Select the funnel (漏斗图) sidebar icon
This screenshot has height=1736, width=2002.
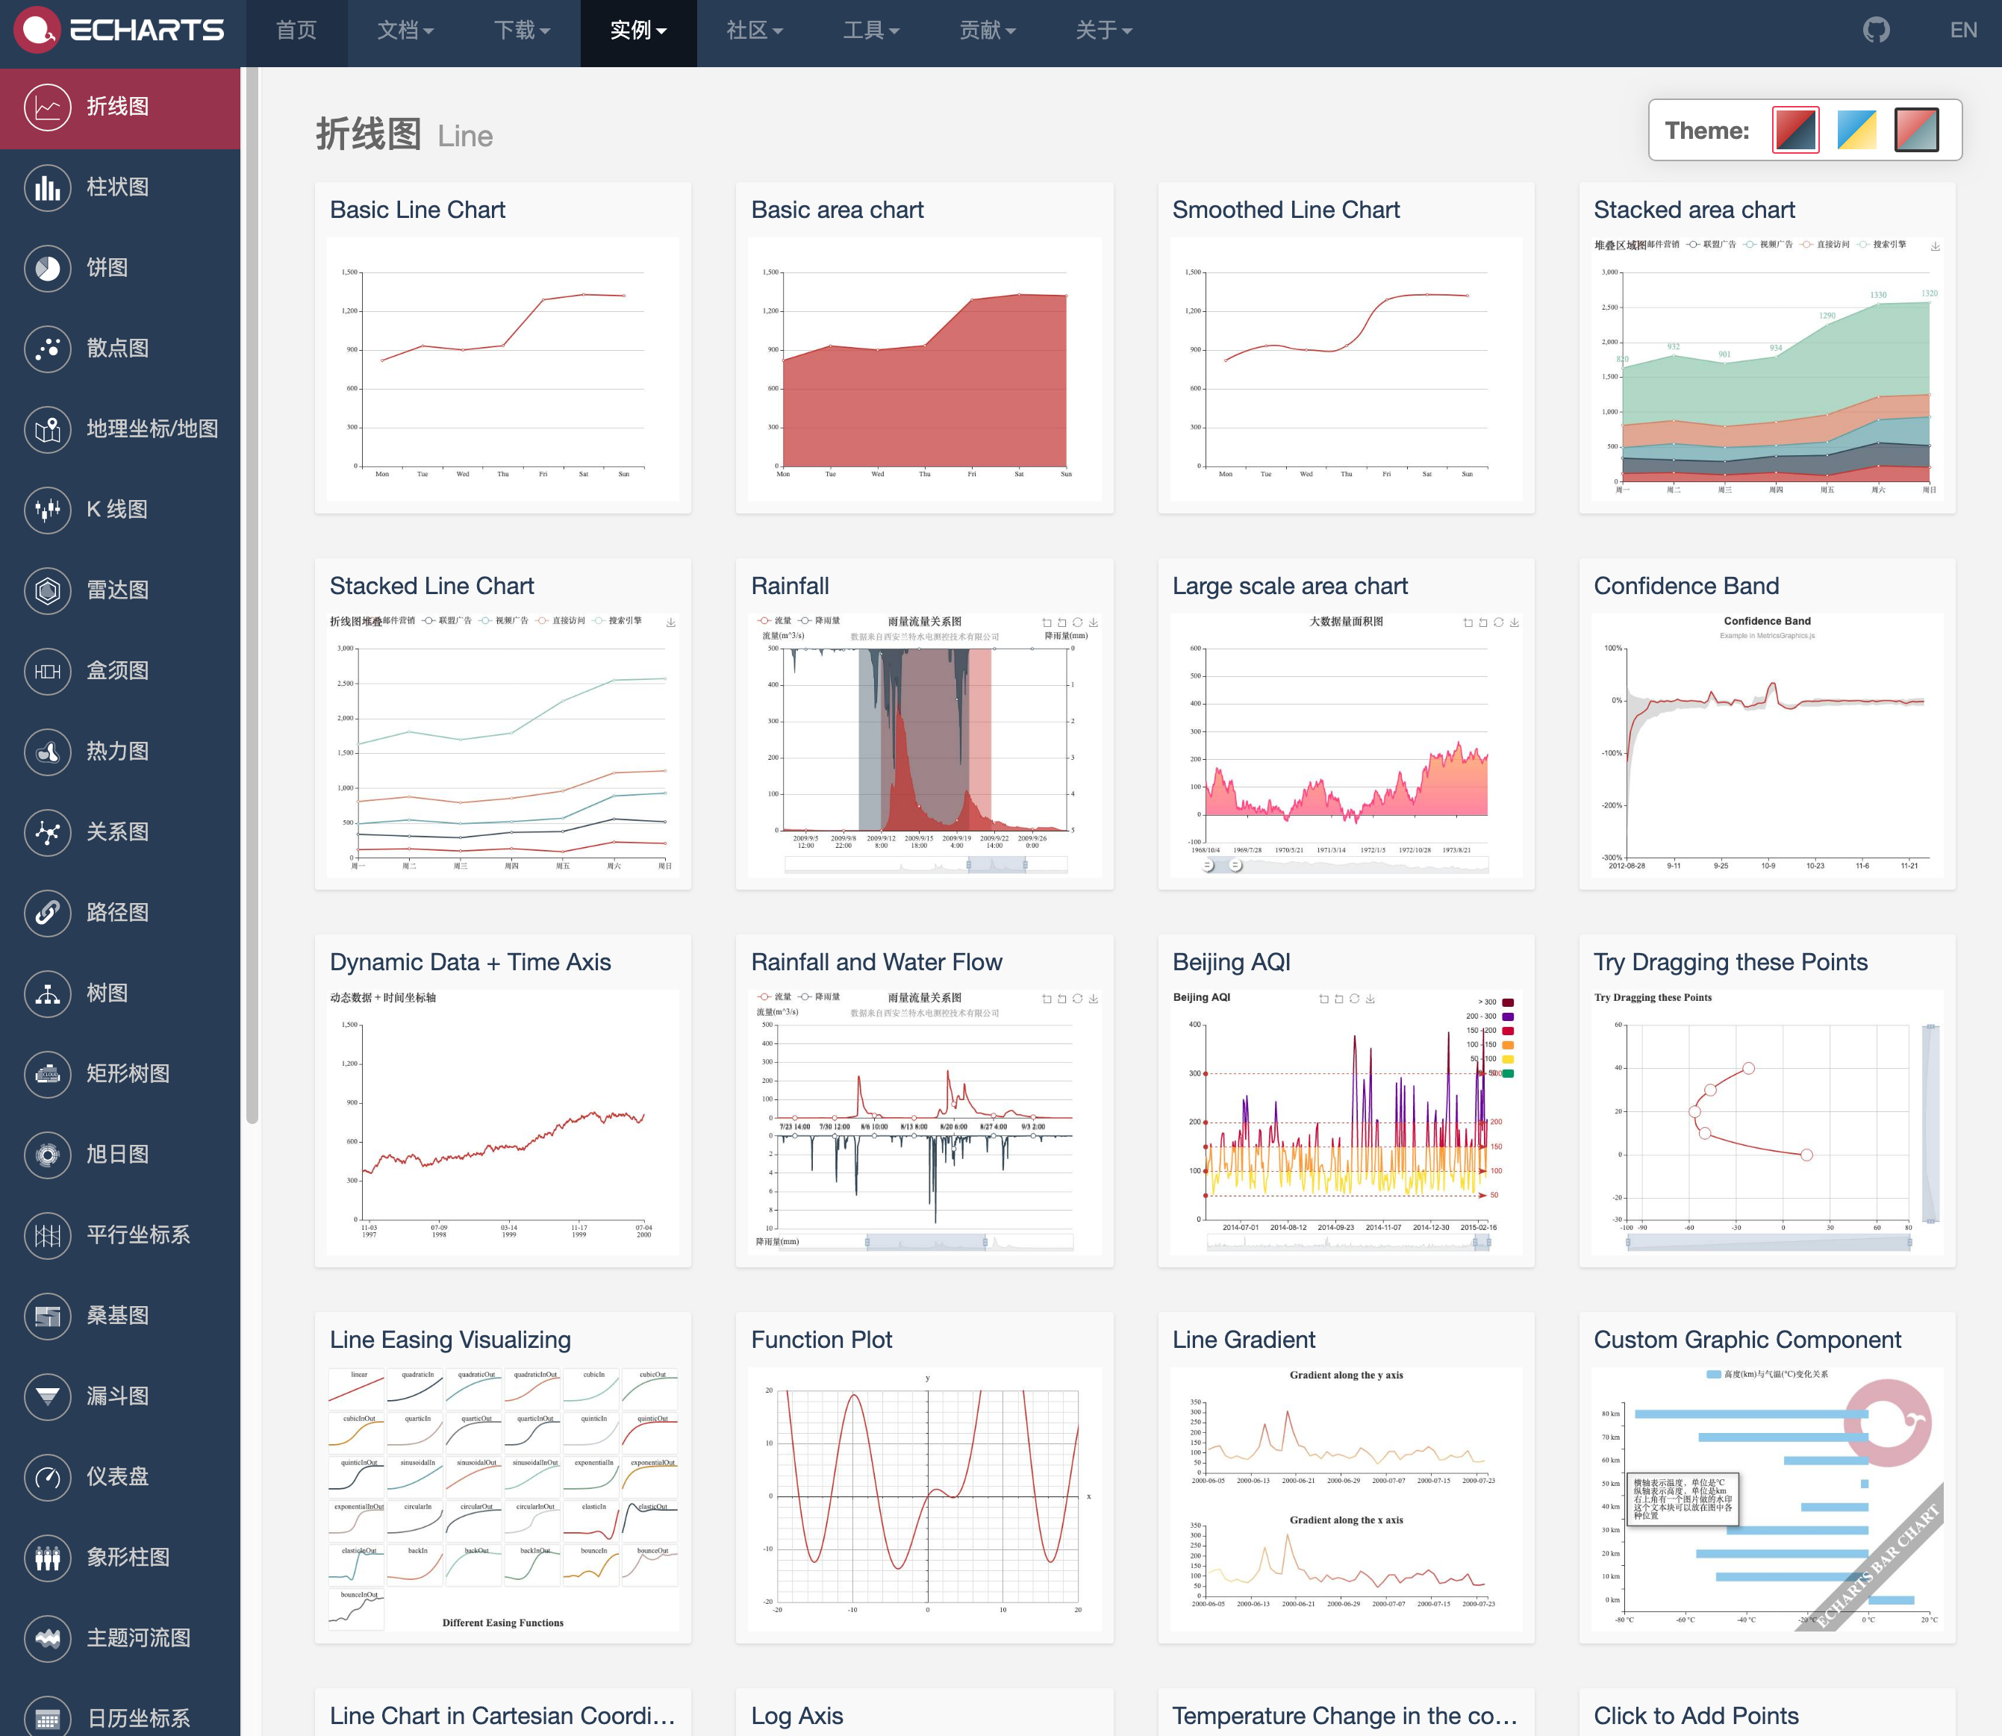[x=48, y=1396]
